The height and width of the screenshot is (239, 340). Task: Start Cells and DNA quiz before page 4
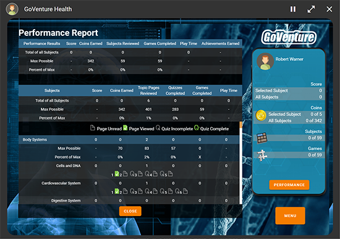(147, 174)
